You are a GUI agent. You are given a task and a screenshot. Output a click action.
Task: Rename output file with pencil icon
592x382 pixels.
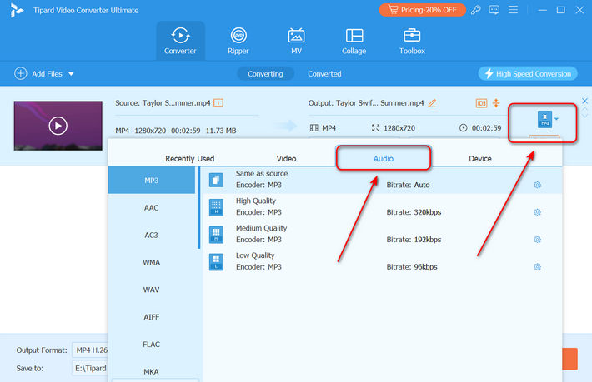pyautogui.click(x=432, y=103)
